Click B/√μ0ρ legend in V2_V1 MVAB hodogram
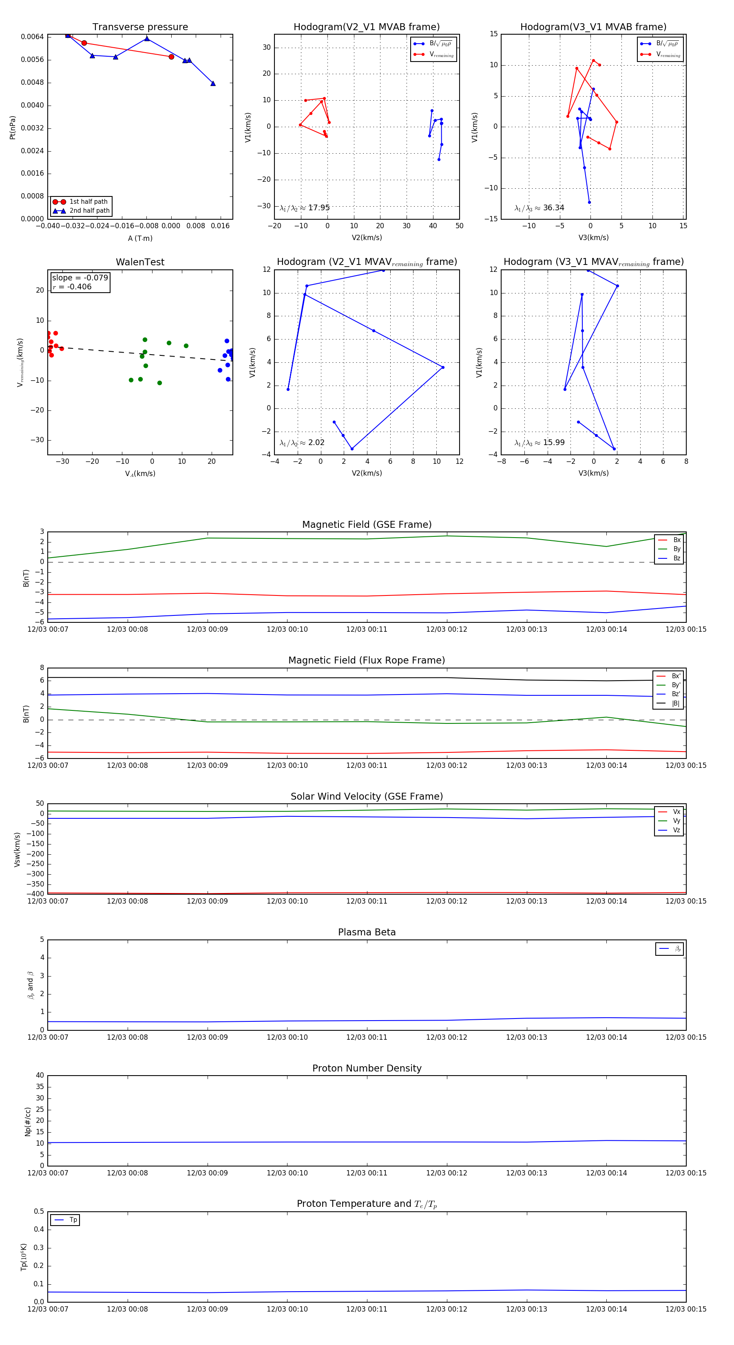 (x=433, y=44)
